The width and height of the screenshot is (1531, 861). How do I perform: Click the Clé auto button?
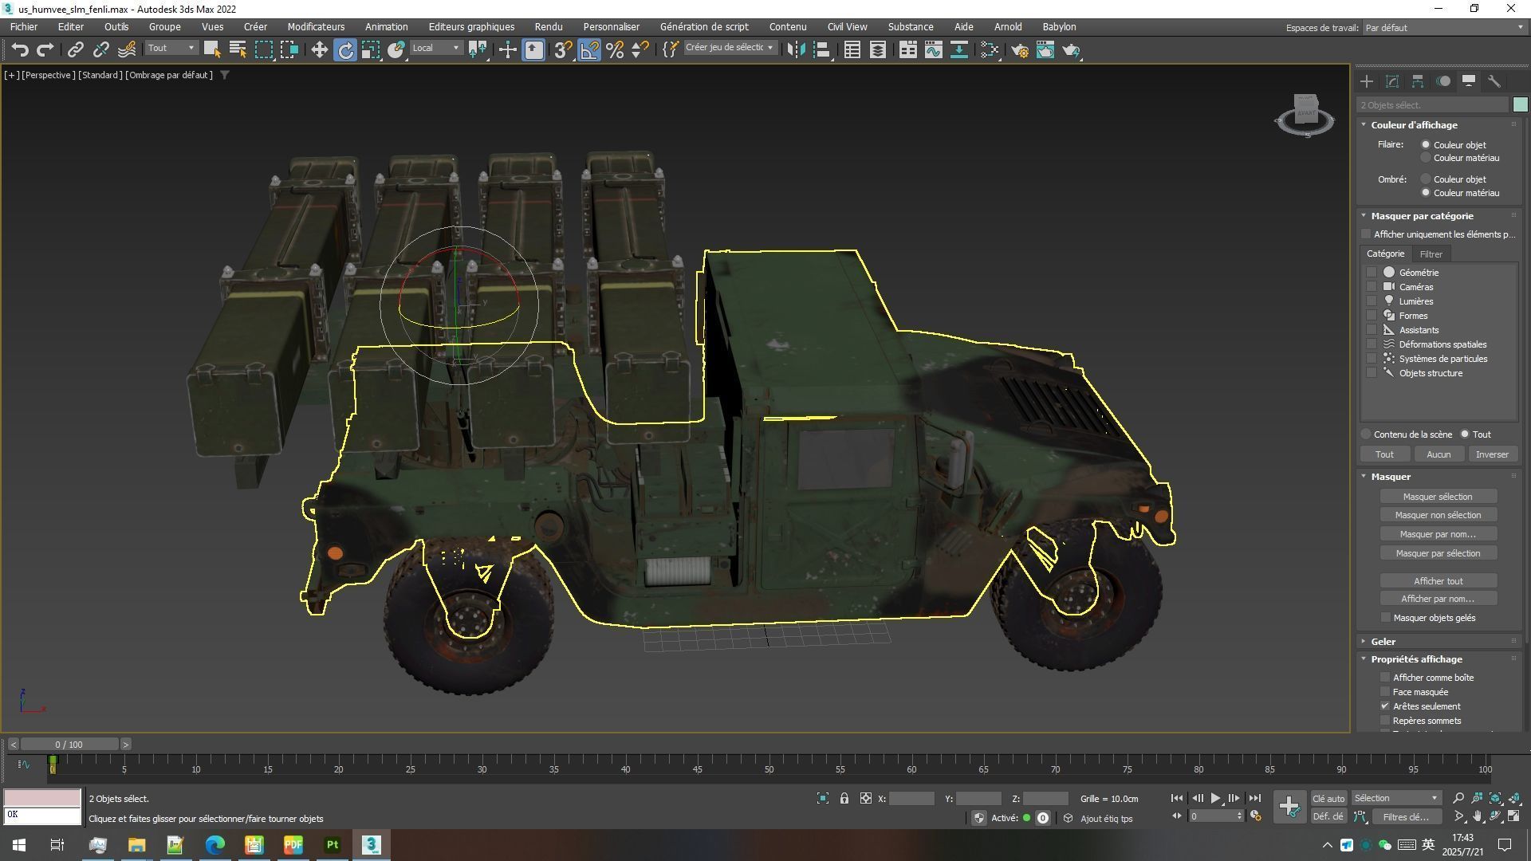pyautogui.click(x=1328, y=798)
